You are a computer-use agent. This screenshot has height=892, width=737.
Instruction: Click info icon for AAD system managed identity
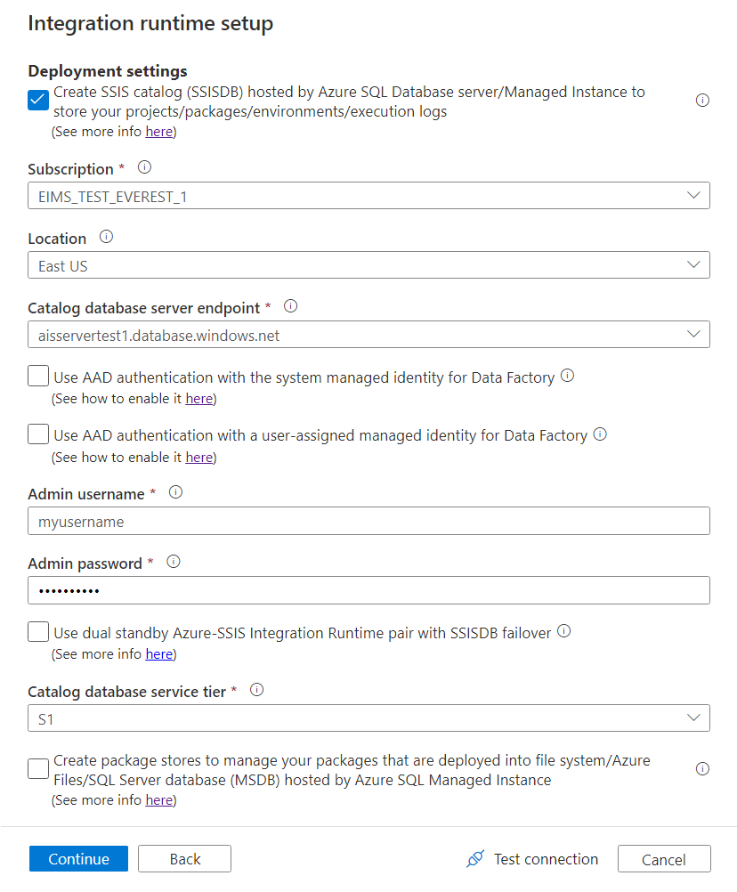tap(568, 376)
